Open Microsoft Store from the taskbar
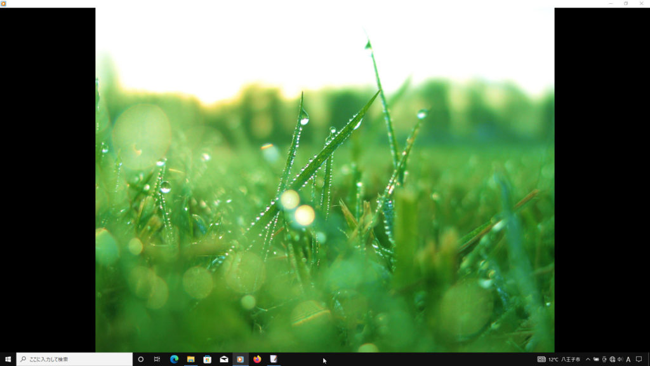Viewport: 650px width, 366px height. (207, 359)
